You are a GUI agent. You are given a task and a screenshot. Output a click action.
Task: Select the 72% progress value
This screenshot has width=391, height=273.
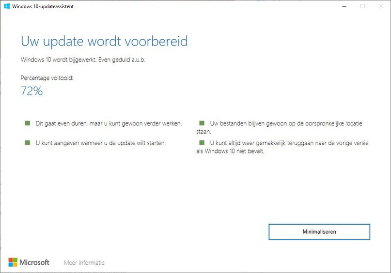[x=31, y=91]
